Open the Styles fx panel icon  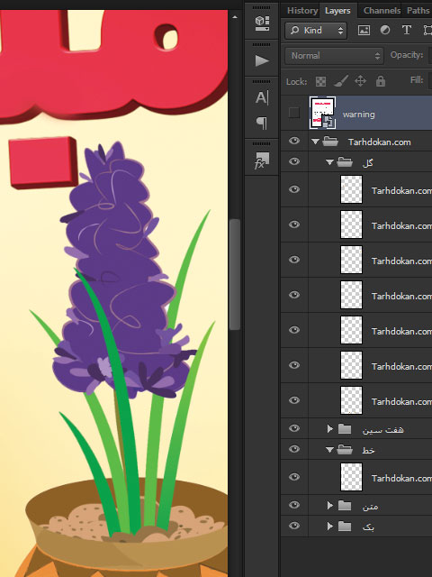click(x=262, y=160)
